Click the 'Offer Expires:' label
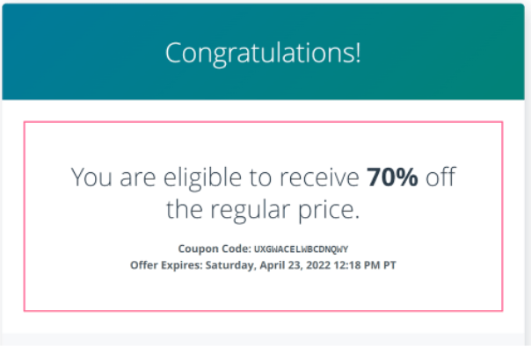 [x=166, y=265]
